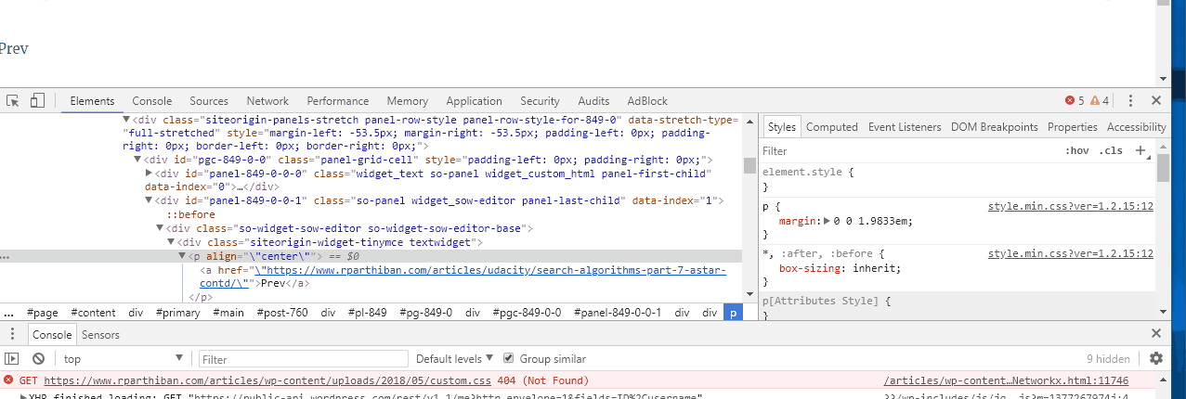Focus the Styles Filter input
Viewport: 1186px width, 399px height.
click(x=910, y=150)
